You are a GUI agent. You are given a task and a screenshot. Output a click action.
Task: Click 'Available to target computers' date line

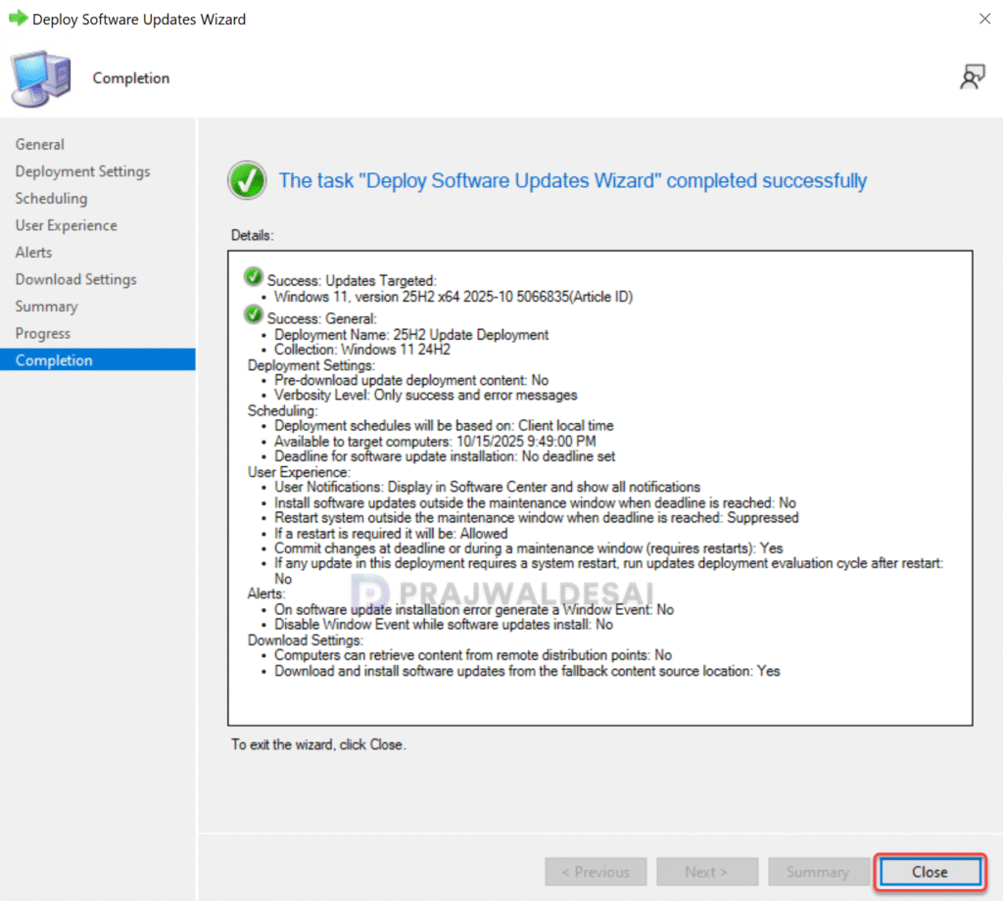(435, 442)
